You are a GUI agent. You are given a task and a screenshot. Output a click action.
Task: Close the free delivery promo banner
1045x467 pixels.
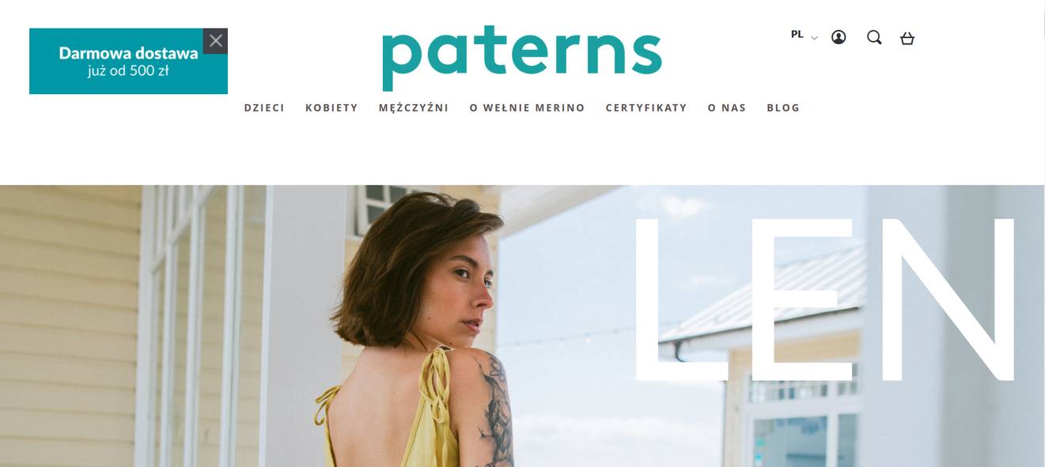215,41
